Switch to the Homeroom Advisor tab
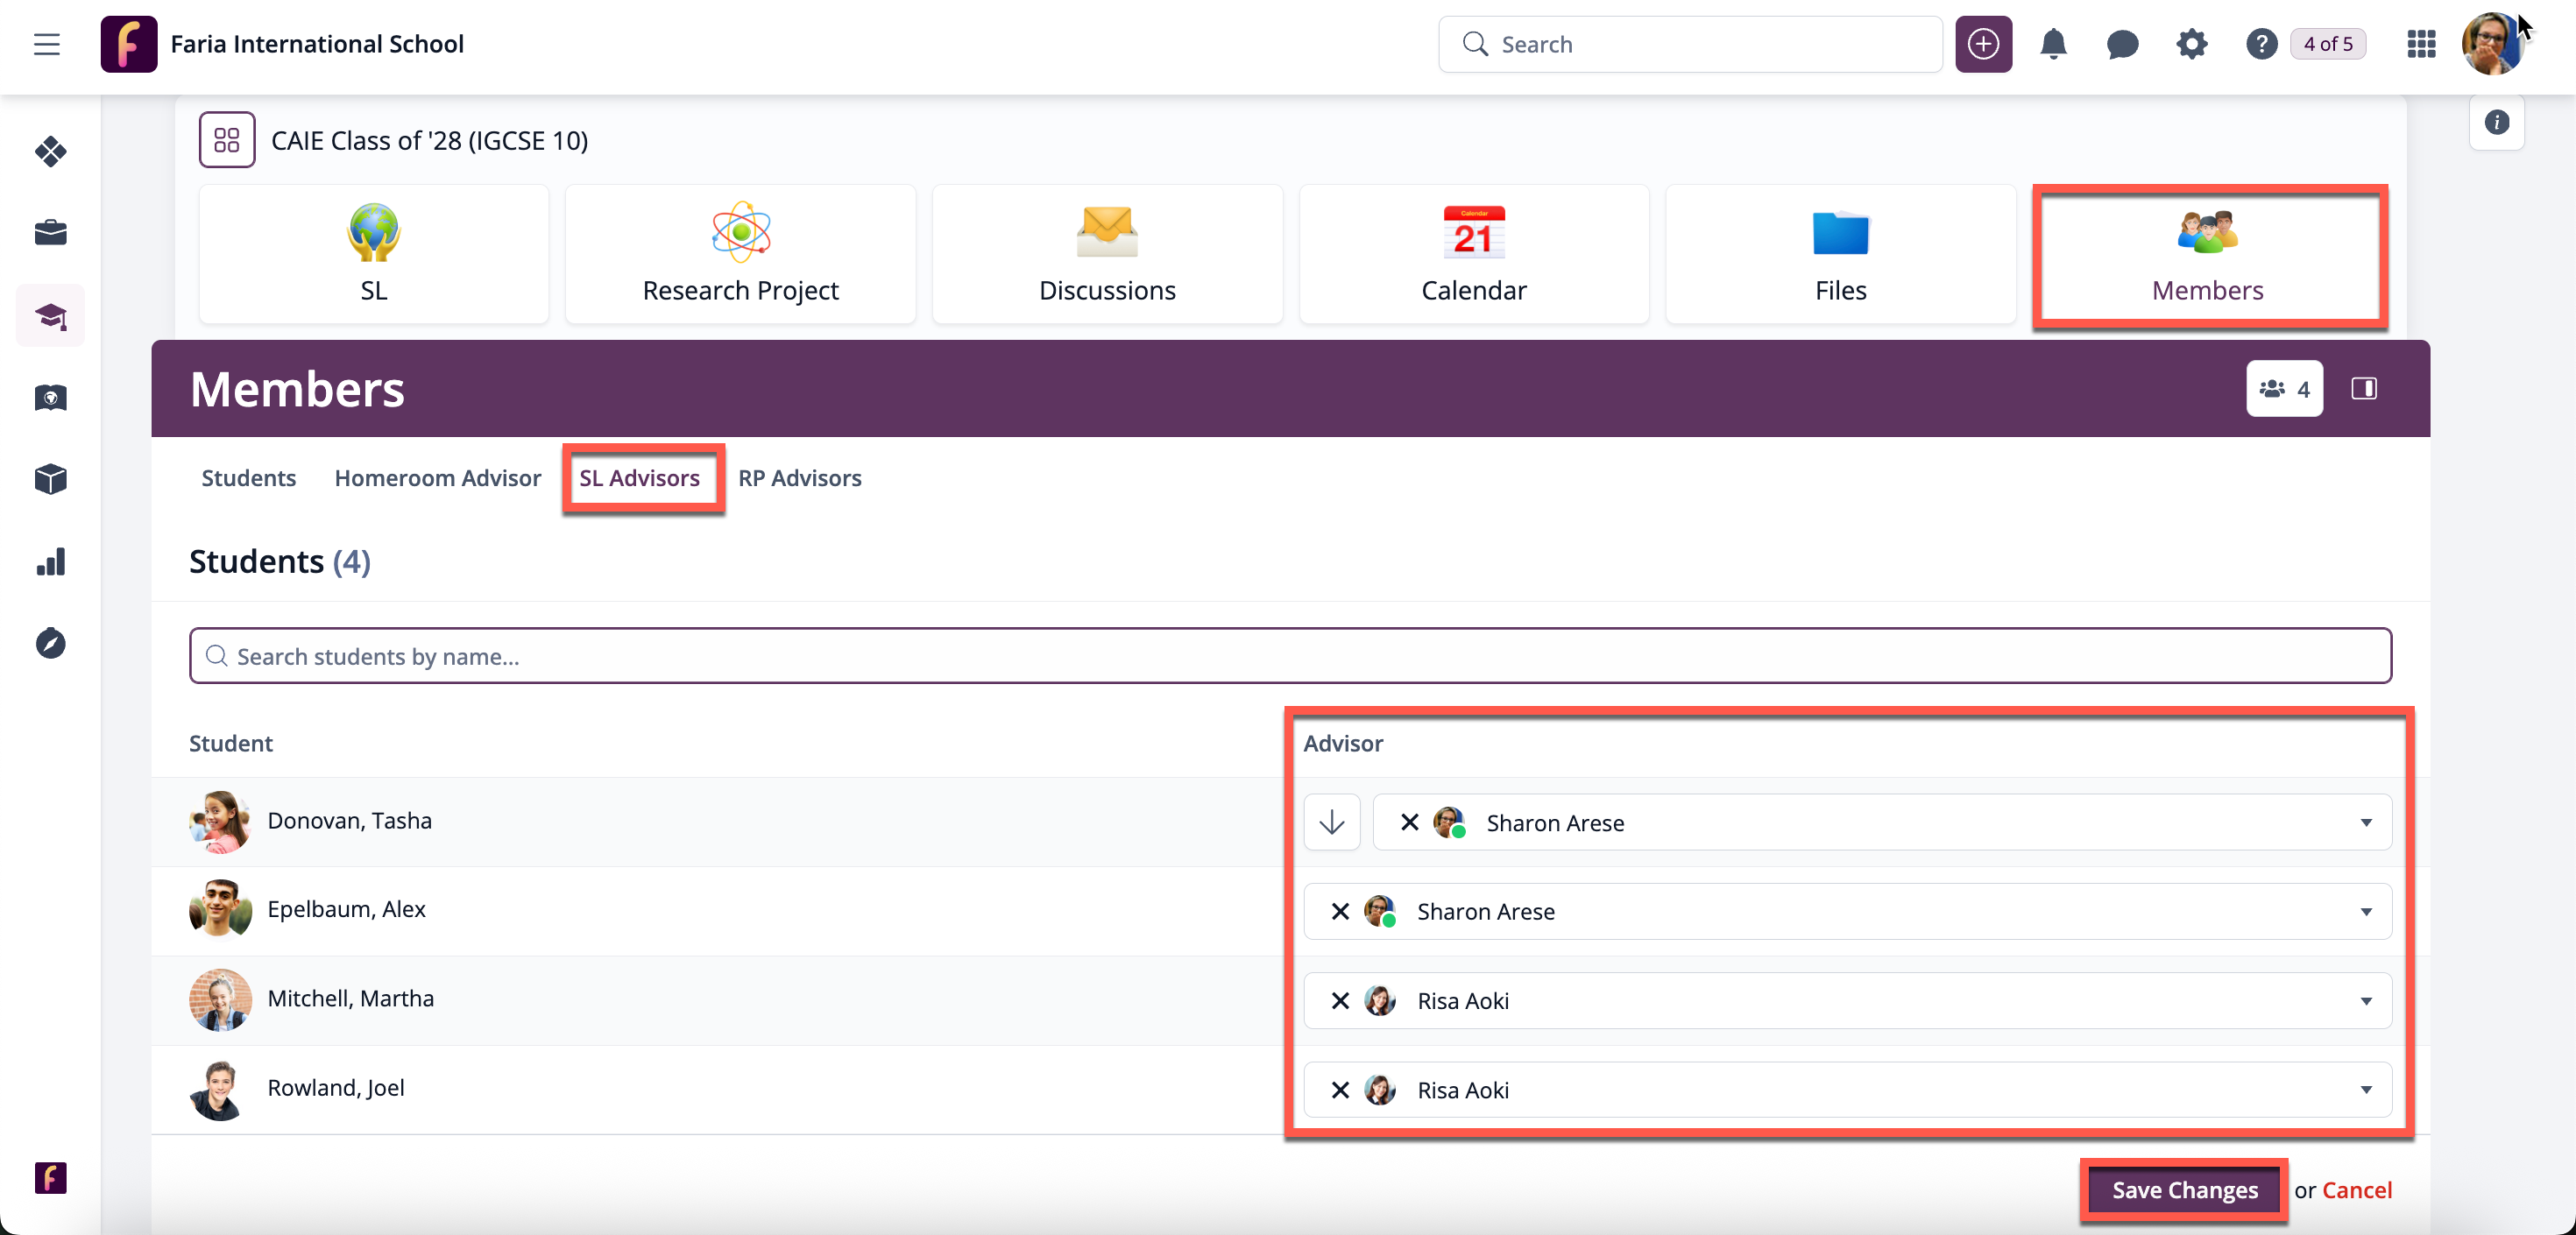2576x1235 pixels. (437, 478)
